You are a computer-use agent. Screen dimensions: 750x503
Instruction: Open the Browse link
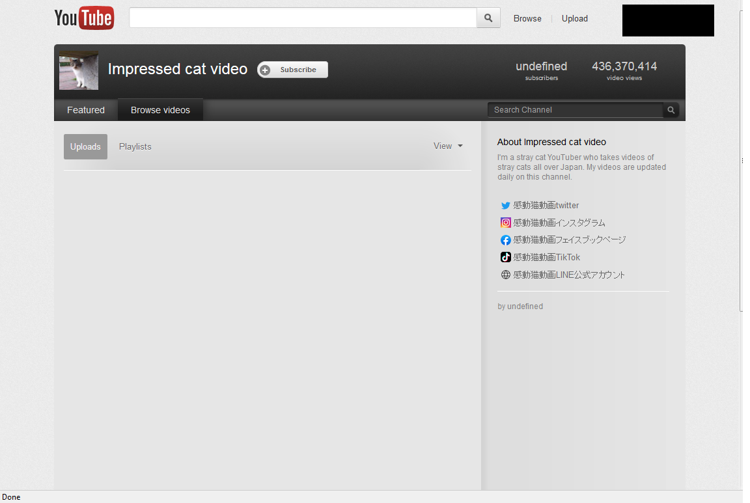pos(527,19)
